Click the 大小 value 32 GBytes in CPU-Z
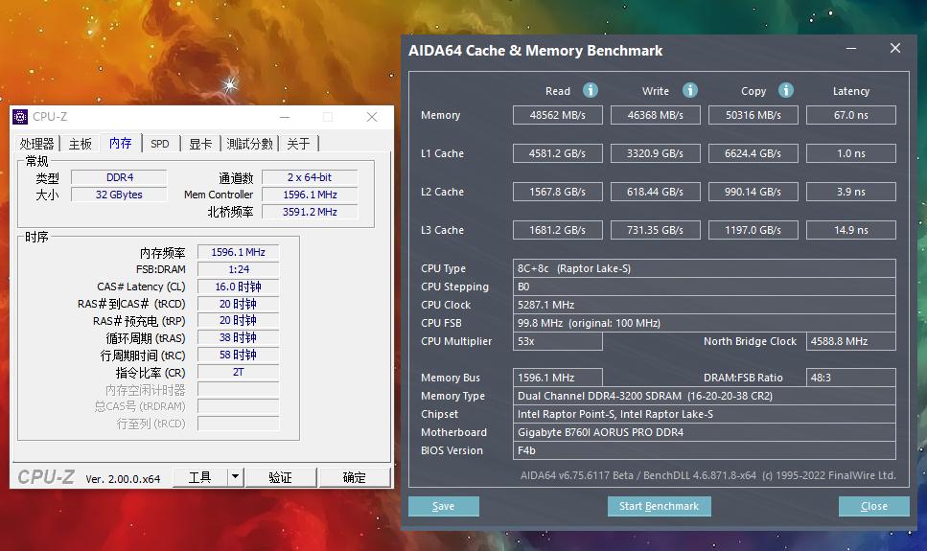927x551 pixels. click(120, 195)
